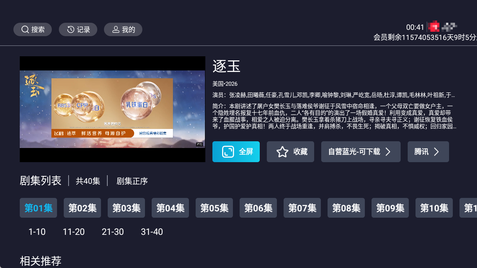Screen dimensions: 477x268
Task: Toggle 收藏 to favorite this show
Action: (290, 152)
